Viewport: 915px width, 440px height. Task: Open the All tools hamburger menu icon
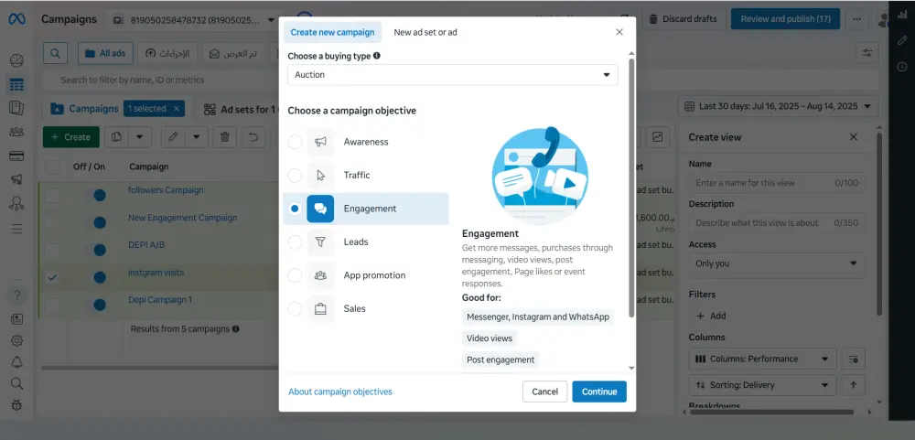pyautogui.click(x=16, y=228)
